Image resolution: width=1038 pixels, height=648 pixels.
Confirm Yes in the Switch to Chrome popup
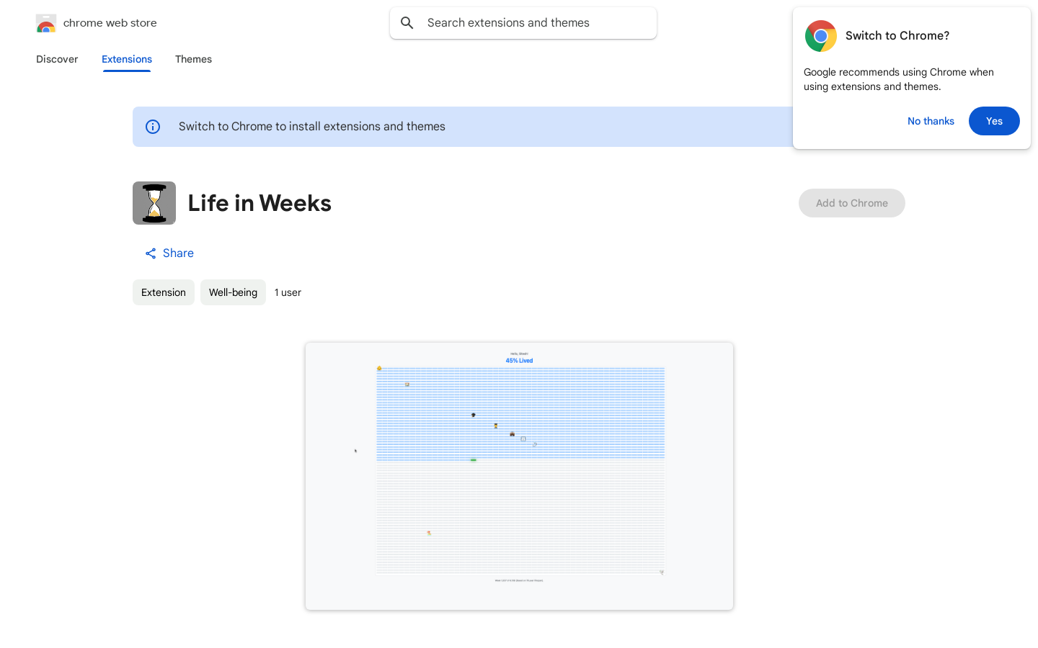(994, 121)
